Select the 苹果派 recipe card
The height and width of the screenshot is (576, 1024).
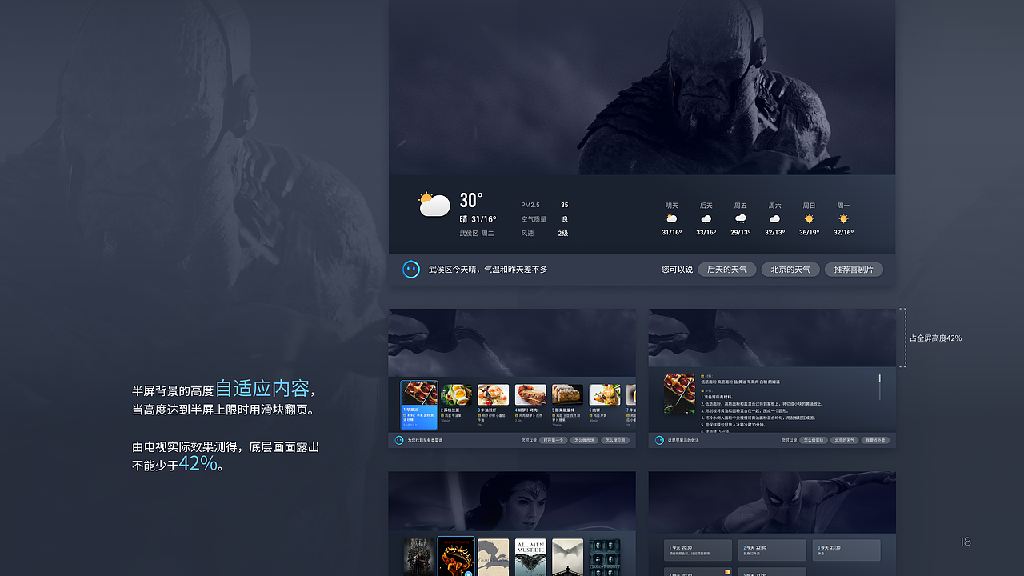[419, 405]
